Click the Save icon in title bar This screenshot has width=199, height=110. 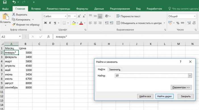coord(5,2)
